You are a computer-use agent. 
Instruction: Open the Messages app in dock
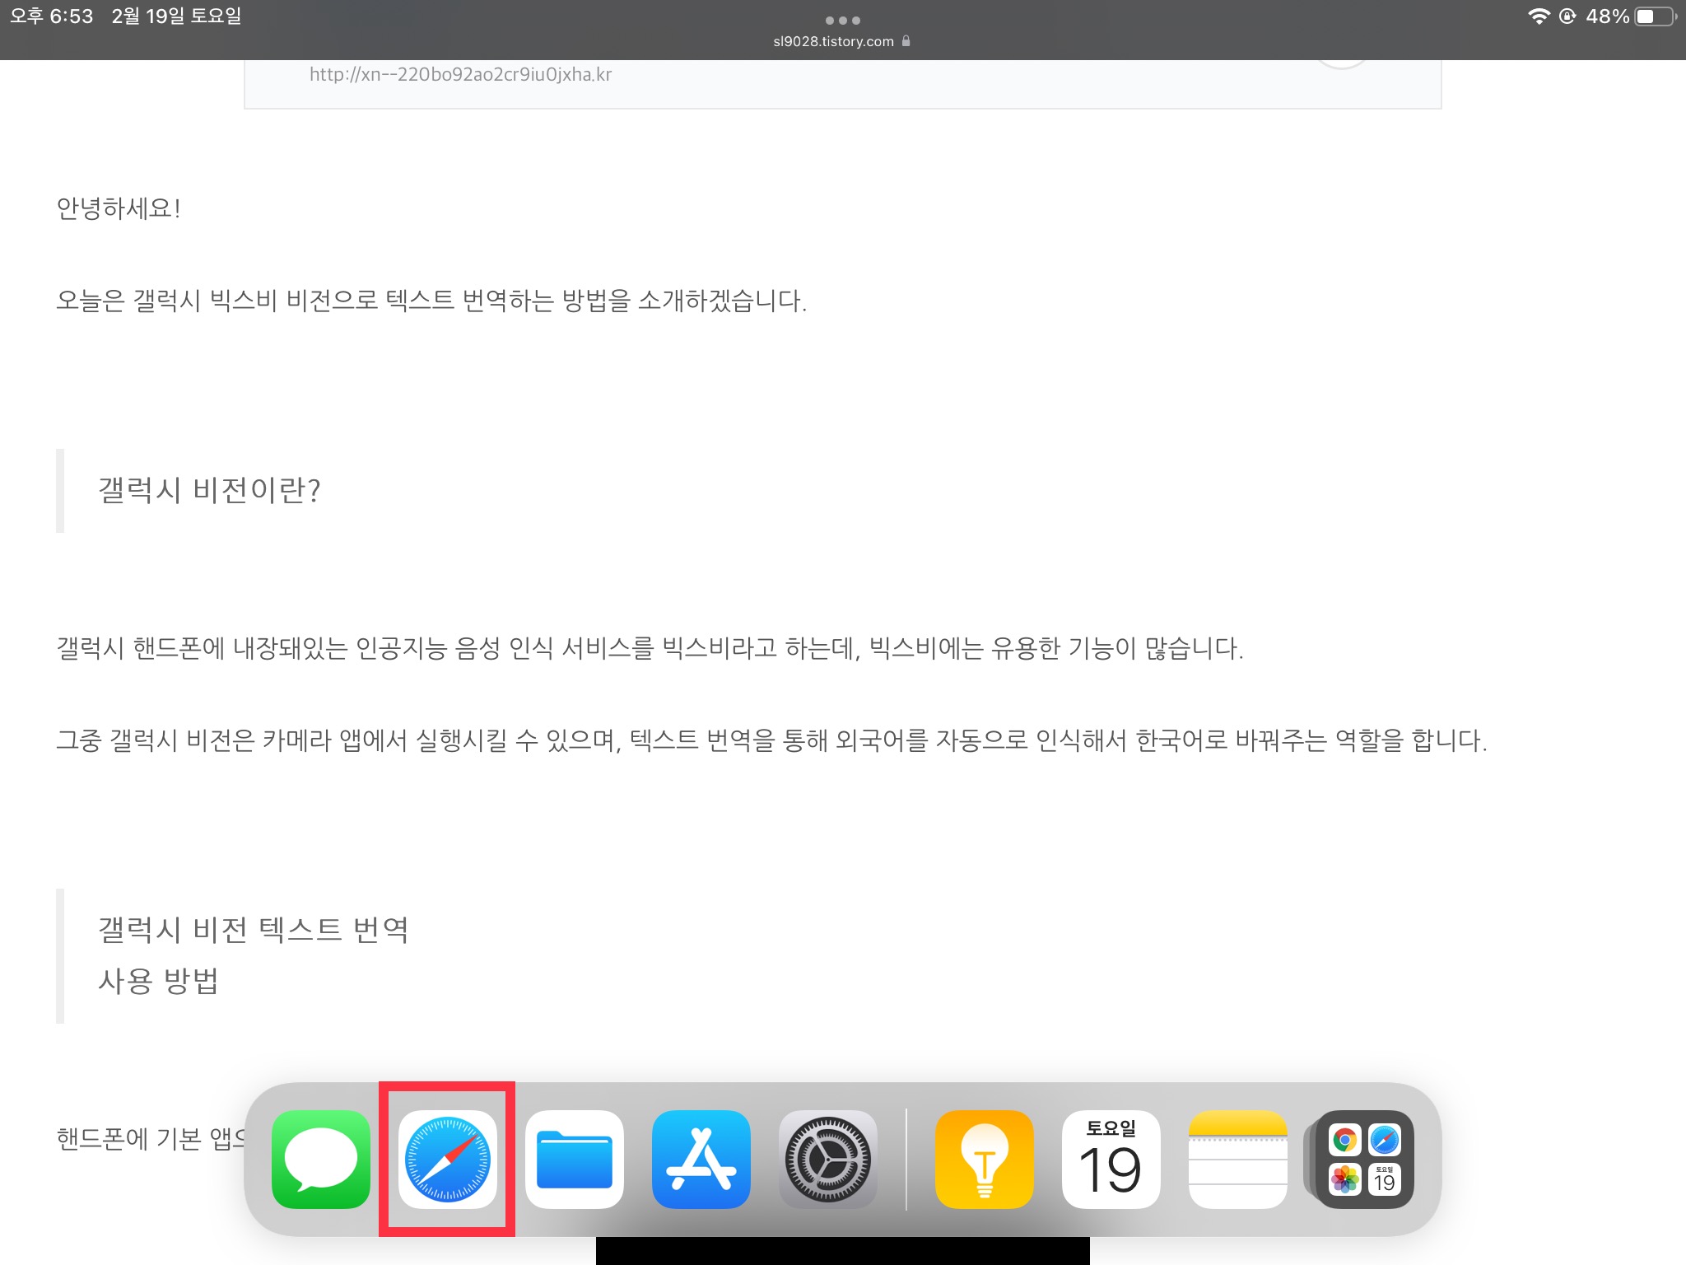click(x=320, y=1159)
